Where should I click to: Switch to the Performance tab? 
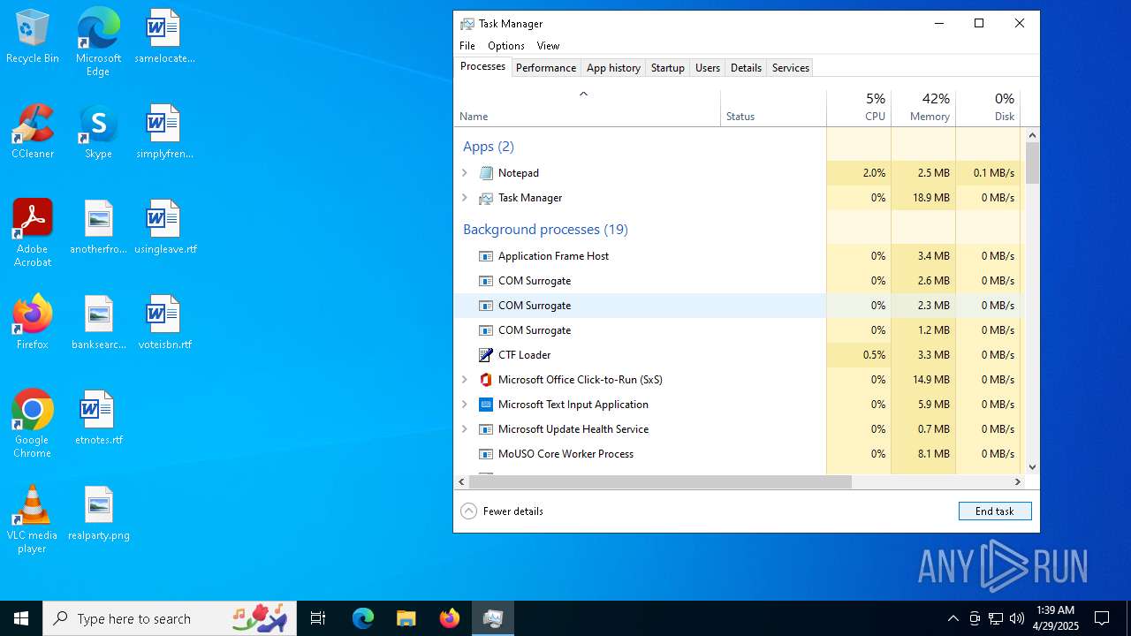tap(546, 68)
